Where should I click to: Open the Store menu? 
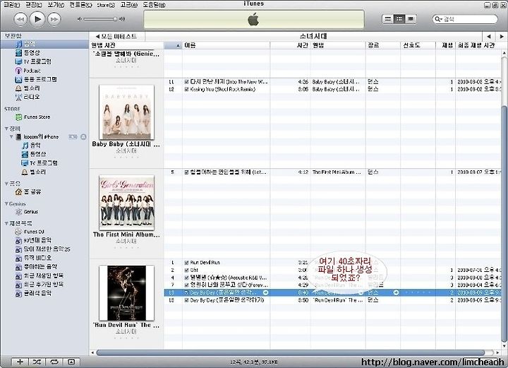pyautogui.click(x=107, y=5)
